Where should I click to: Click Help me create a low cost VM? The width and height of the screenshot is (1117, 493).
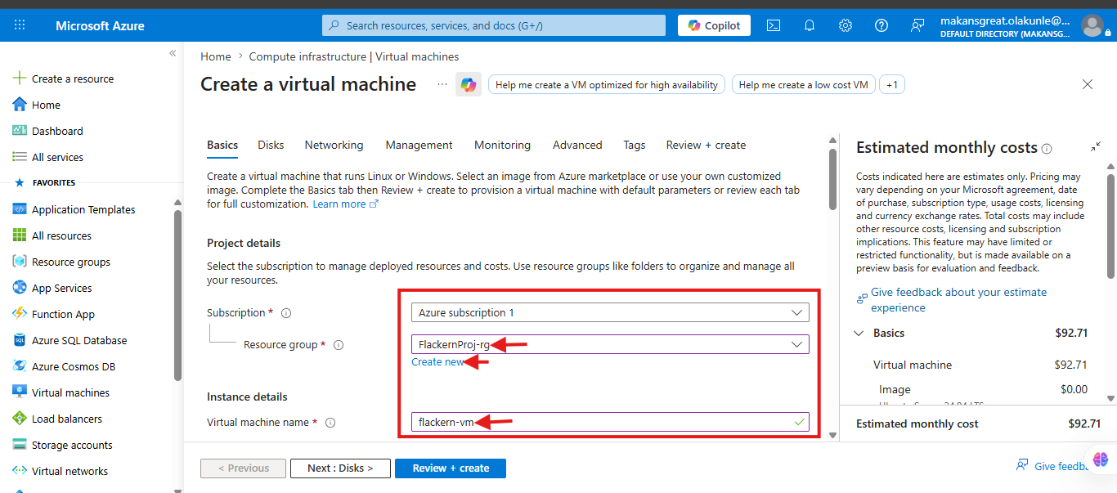[803, 84]
